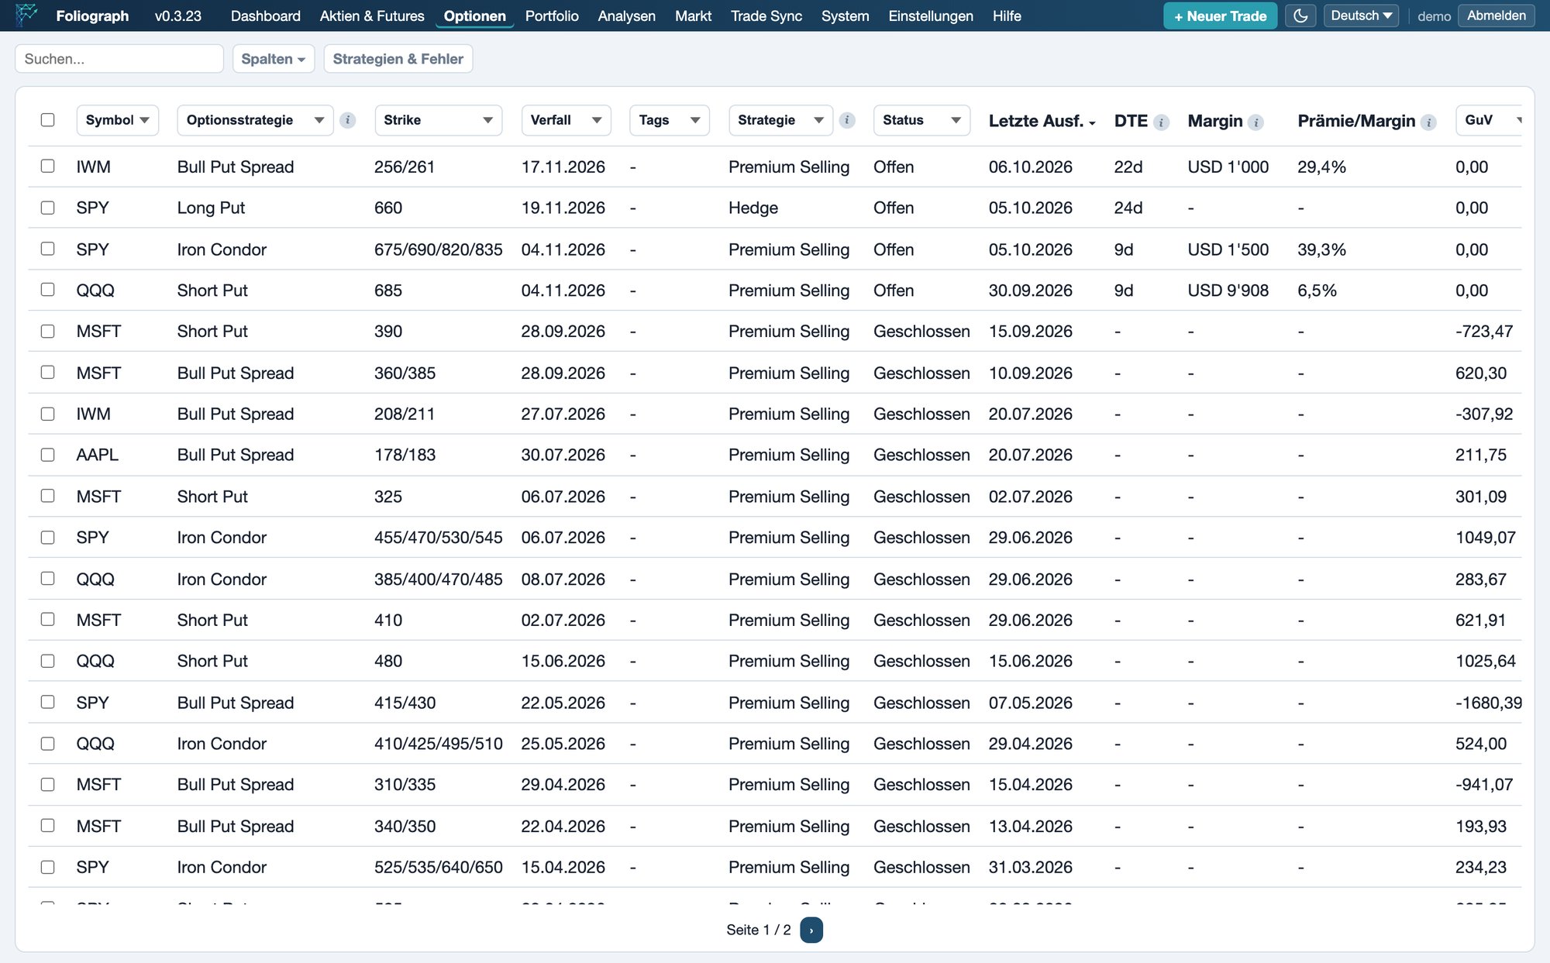This screenshot has height=963, width=1550.
Task: Tick the select-all checkbox in header
Action: tap(48, 120)
